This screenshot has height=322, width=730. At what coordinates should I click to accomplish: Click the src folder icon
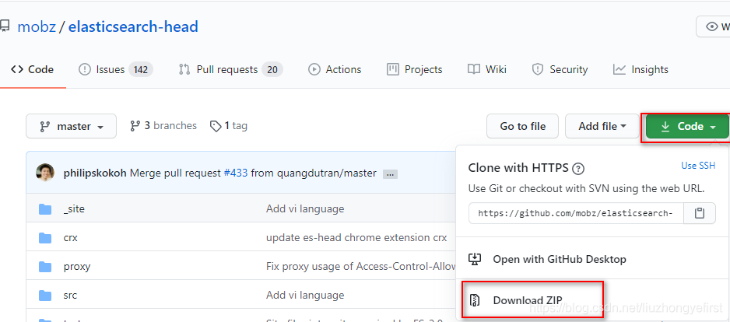[45, 296]
